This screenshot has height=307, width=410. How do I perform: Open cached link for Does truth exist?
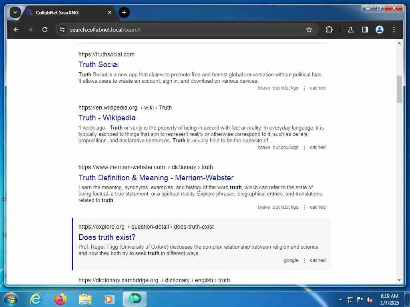coord(318,260)
